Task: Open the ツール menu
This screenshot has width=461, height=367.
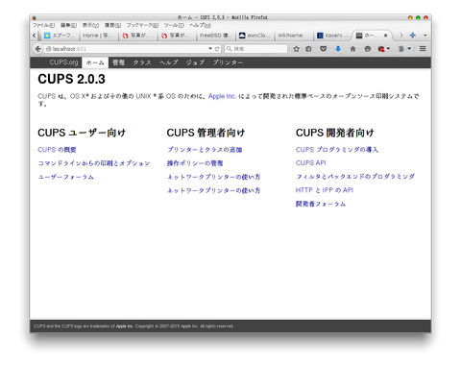Action: 174,25
